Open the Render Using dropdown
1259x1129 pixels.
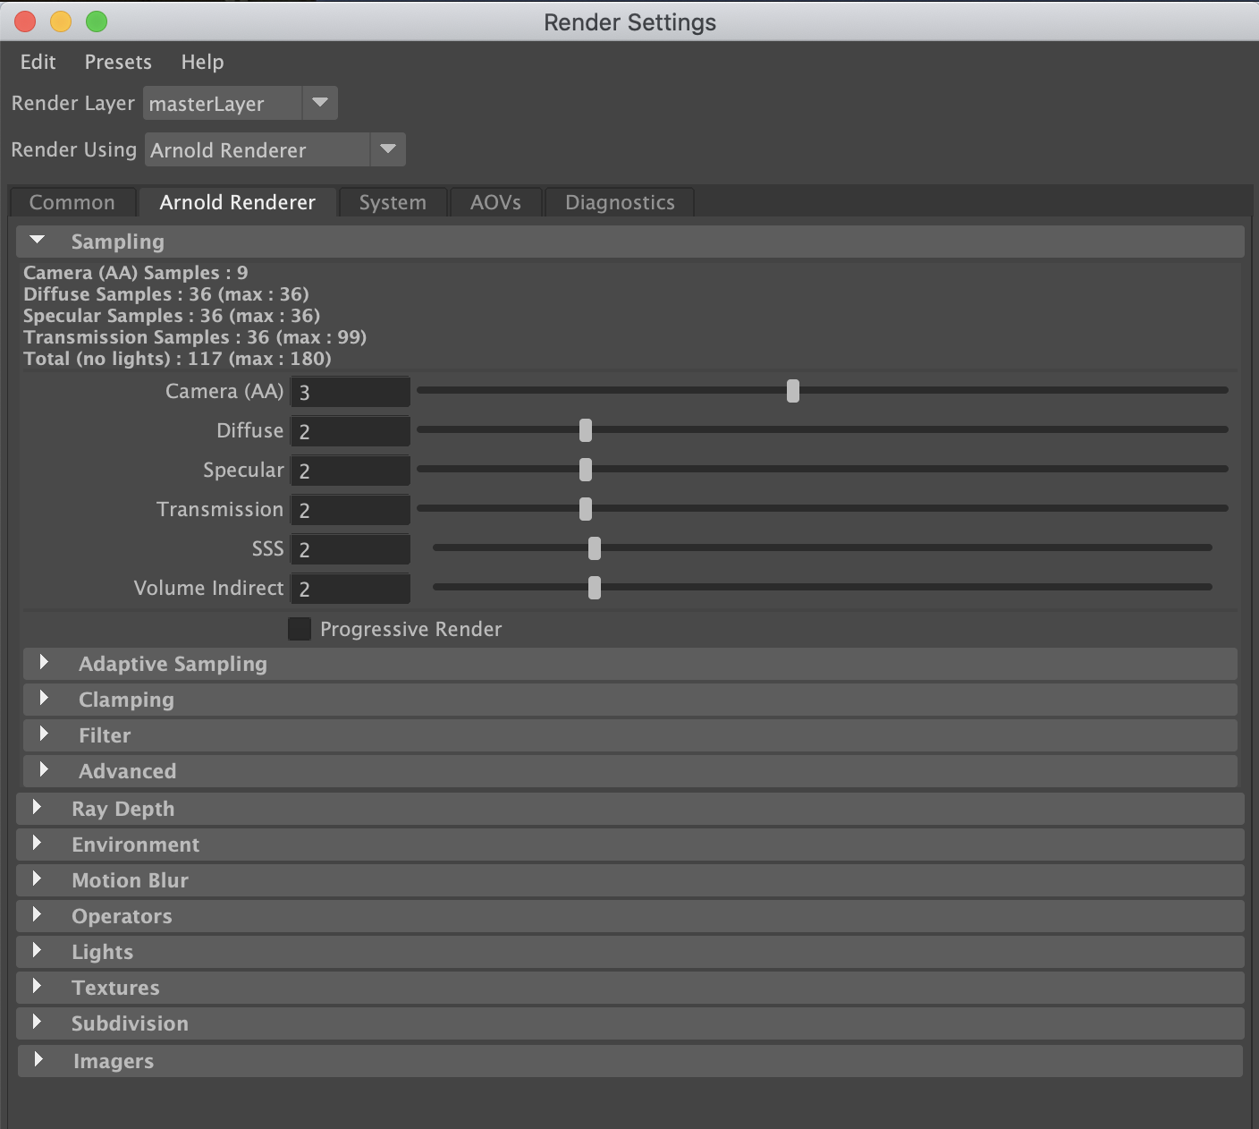(387, 149)
